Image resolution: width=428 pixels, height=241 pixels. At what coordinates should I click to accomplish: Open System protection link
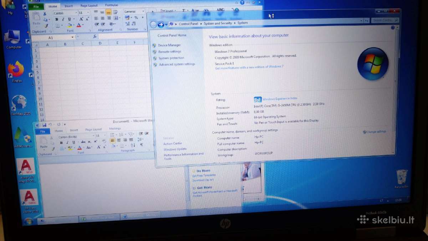coord(172,58)
